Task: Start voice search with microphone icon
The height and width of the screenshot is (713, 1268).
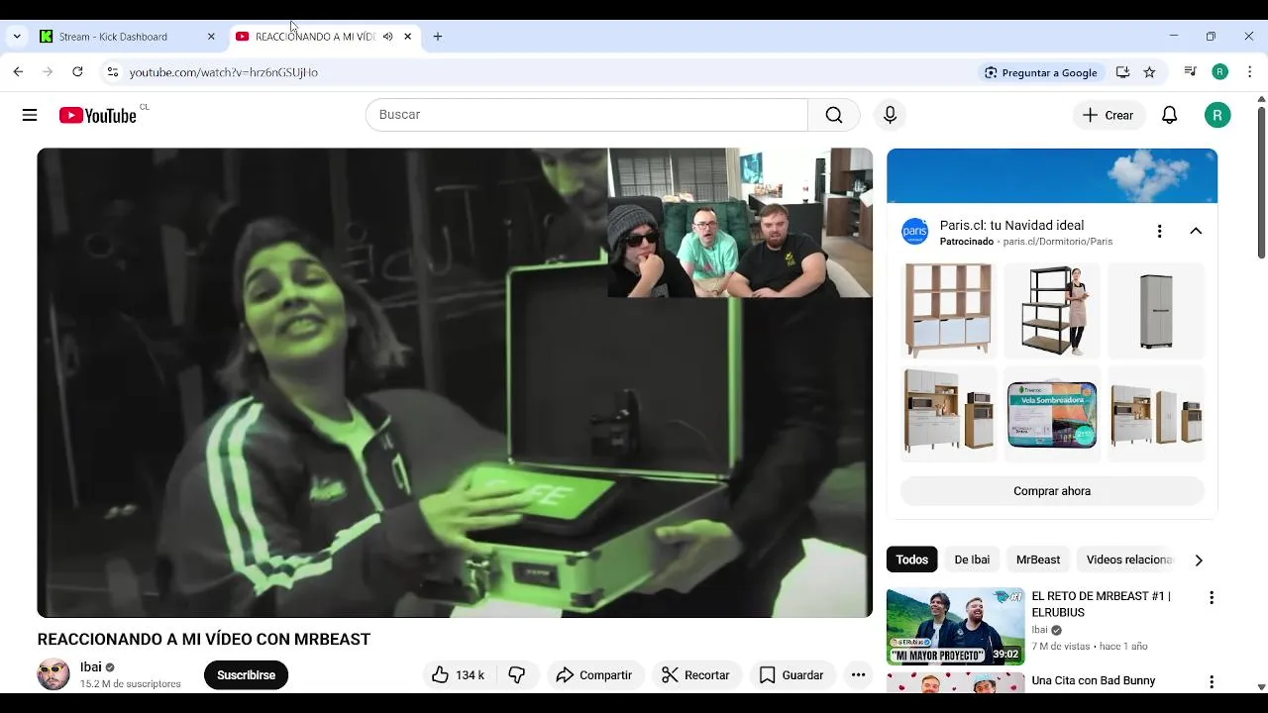Action: pyautogui.click(x=890, y=115)
